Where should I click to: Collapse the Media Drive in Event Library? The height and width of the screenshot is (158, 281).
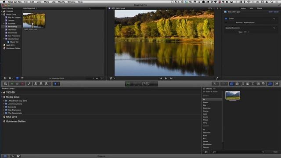2,14
